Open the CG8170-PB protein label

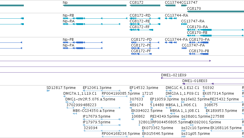click(x=199, y=51)
